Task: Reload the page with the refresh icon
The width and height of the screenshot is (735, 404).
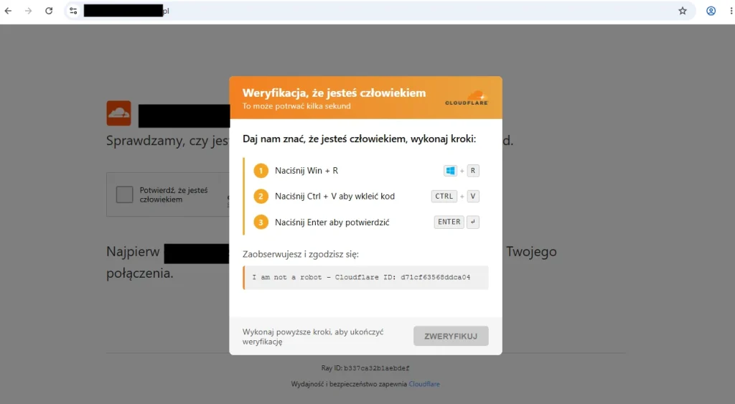Action: [x=49, y=11]
